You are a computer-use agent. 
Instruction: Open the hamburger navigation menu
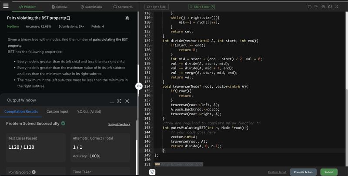pos(6,6)
